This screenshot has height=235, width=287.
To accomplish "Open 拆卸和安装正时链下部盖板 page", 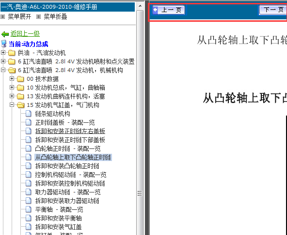I will point(70,140).
